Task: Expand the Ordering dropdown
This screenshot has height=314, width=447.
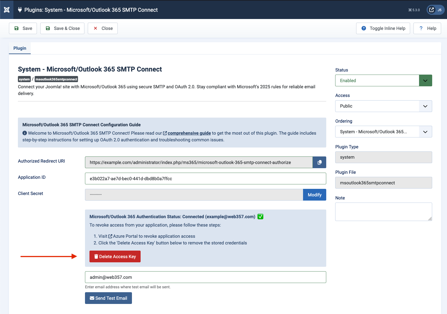Action: coord(384,132)
